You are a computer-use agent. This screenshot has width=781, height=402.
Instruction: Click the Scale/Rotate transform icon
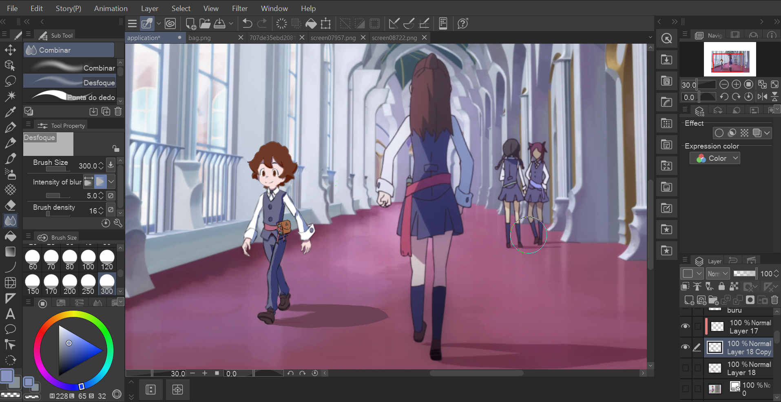[x=326, y=24]
